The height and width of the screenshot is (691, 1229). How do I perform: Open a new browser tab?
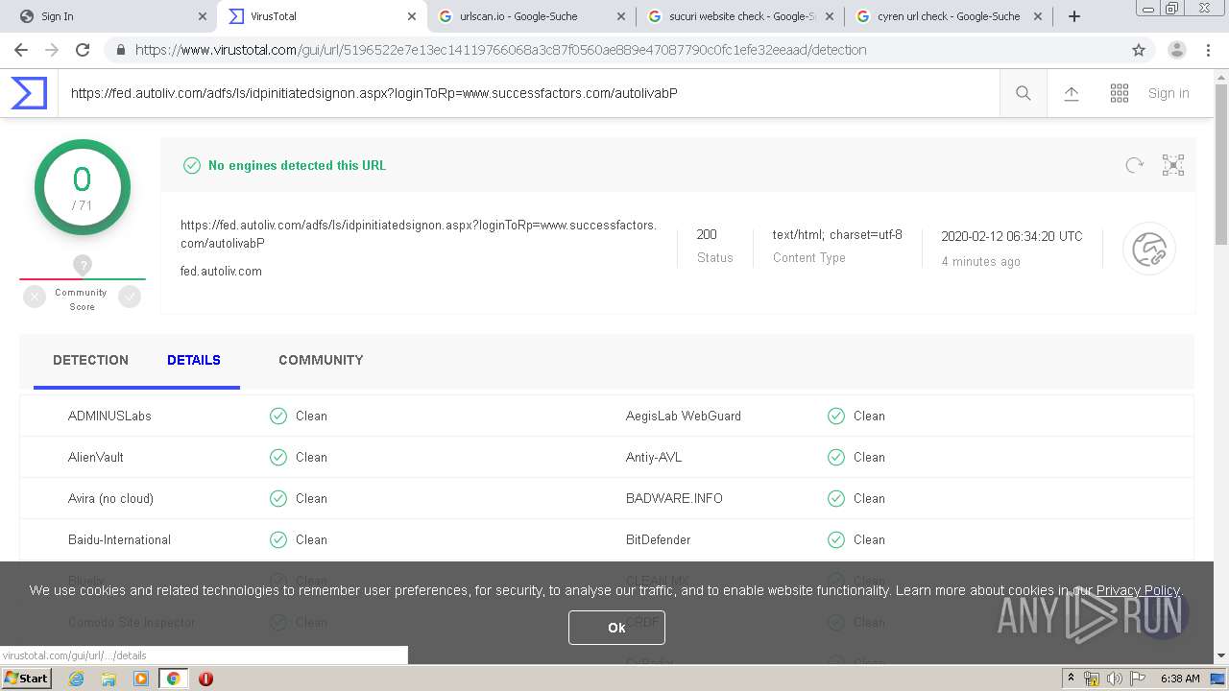pos(1074,16)
